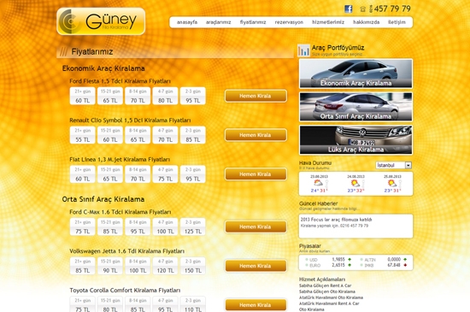Screen dimensions: 470x312
Task: Select Ford Fiesta 4-7 gün 80 TL price
Action: coord(165,96)
